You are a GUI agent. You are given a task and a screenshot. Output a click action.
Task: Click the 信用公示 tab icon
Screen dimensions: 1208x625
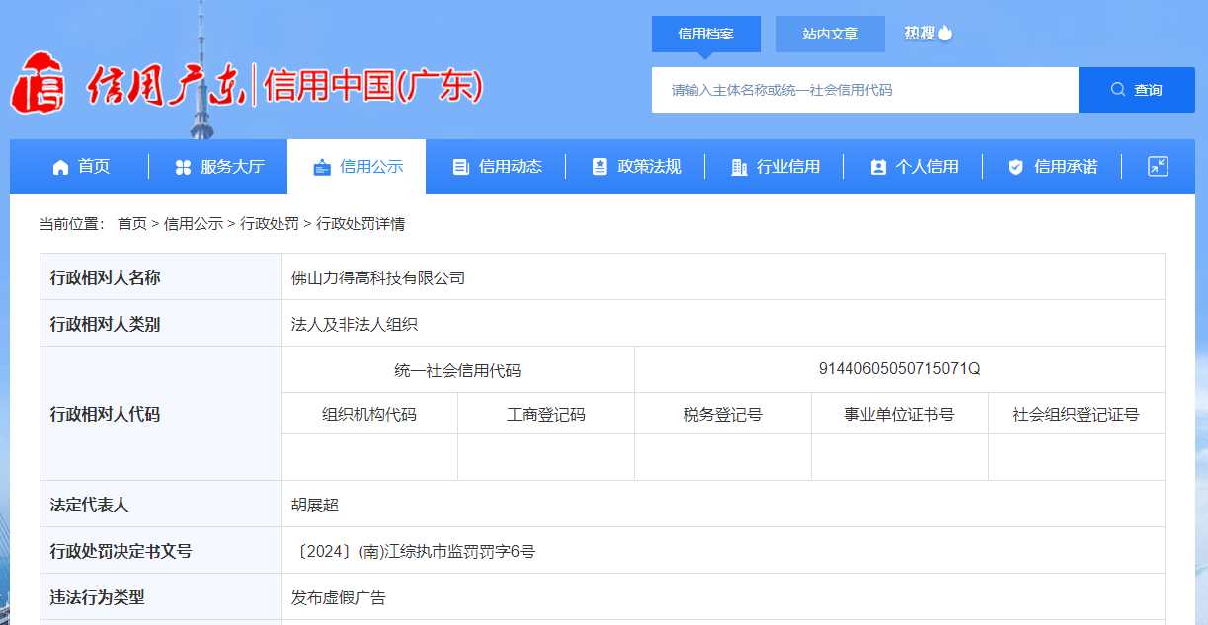pyautogui.click(x=321, y=167)
